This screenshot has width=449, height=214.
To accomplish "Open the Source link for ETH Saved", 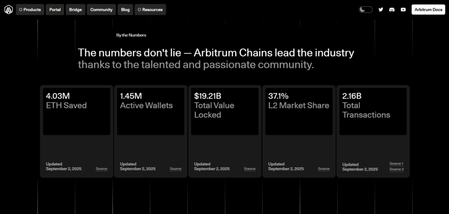I will point(101,169).
